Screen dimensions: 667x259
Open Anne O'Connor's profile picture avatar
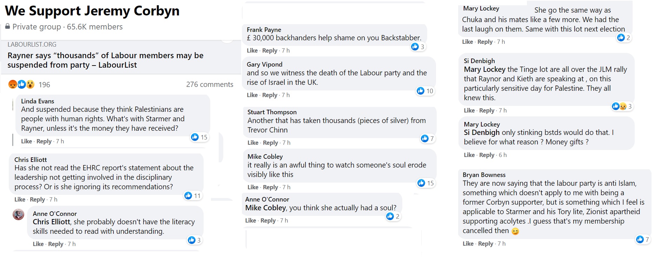click(x=19, y=214)
